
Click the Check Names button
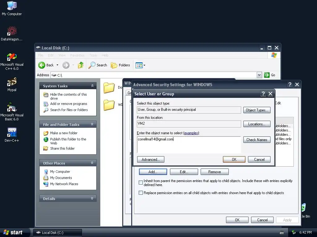pos(257,140)
